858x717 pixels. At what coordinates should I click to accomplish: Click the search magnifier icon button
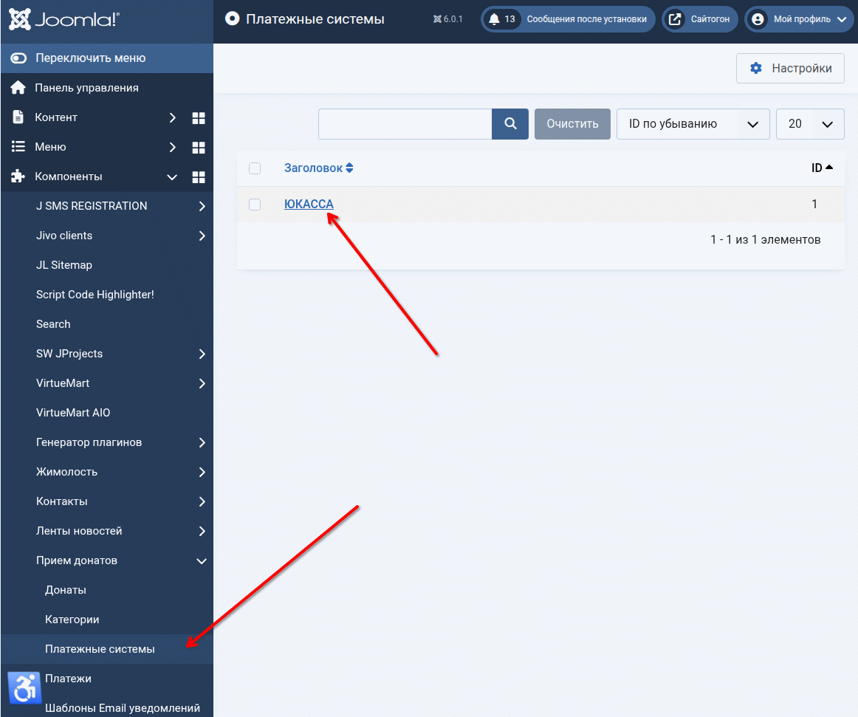510,124
